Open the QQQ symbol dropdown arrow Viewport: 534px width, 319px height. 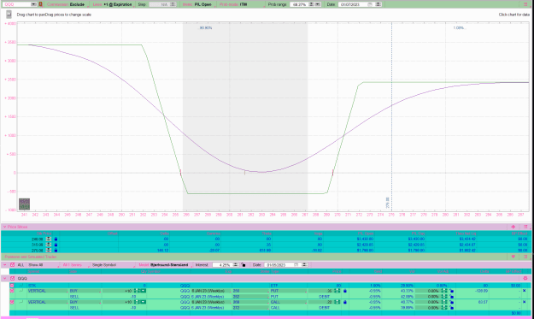(33, 4)
